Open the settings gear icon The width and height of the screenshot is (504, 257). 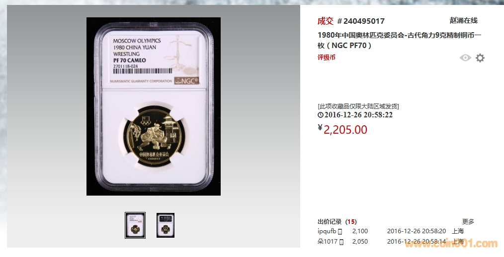click(x=480, y=58)
